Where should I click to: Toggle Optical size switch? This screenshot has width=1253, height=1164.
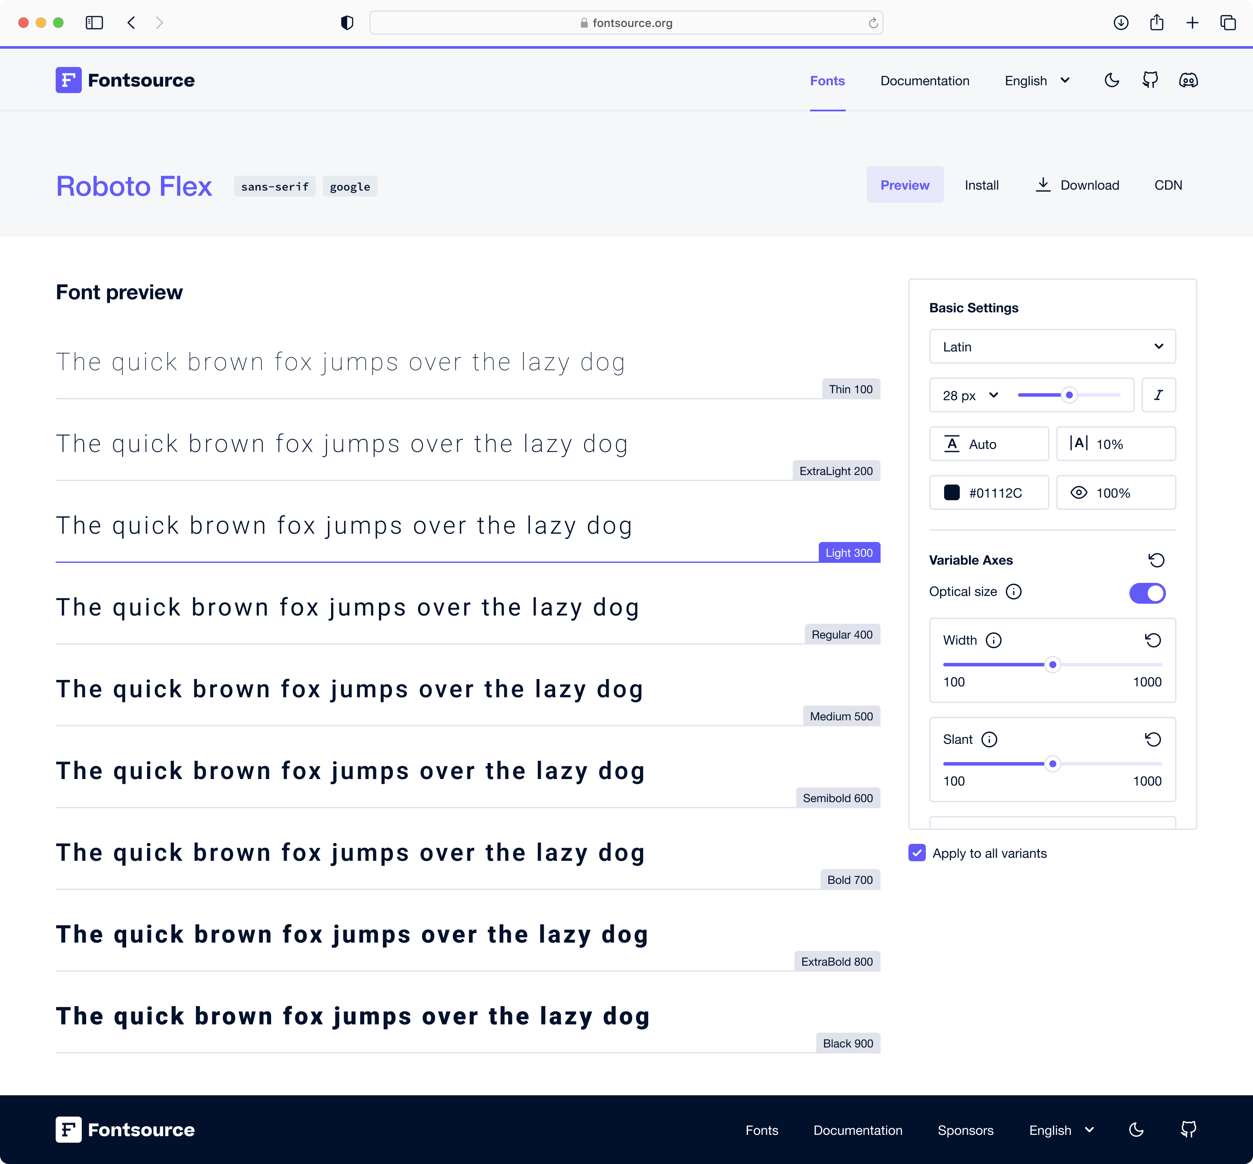pyautogui.click(x=1147, y=593)
